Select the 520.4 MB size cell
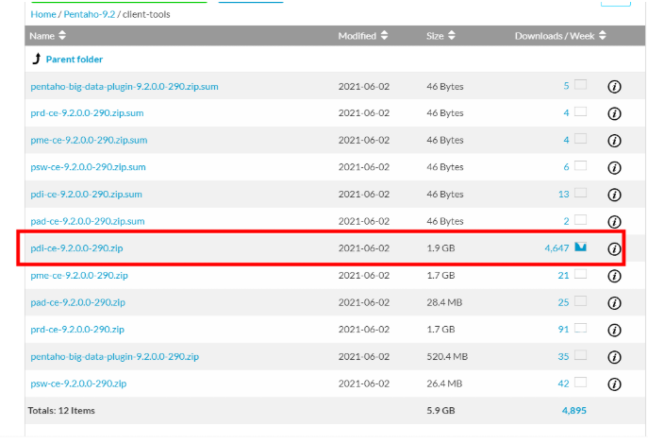This screenshot has height=443, width=648. [x=447, y=356]
